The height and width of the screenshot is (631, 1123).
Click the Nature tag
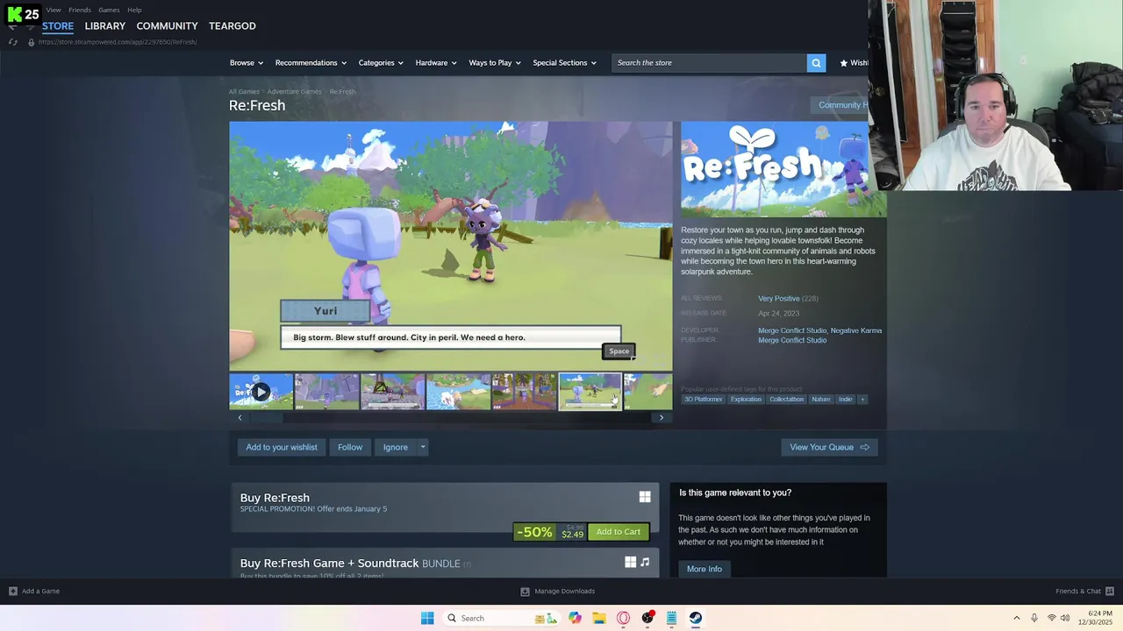[821, 400]
